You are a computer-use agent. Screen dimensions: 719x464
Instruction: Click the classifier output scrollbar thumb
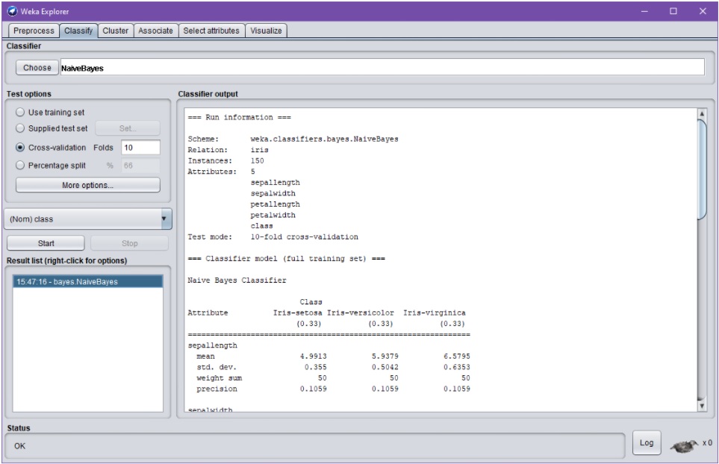click(702, 169)
